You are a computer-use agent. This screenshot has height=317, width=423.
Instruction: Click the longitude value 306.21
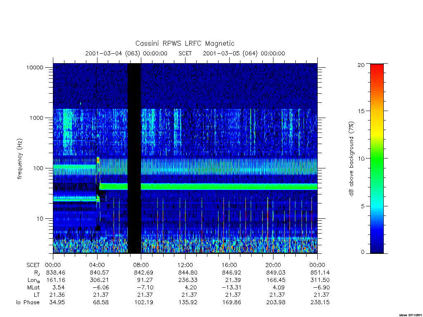[x=99, y=280]
